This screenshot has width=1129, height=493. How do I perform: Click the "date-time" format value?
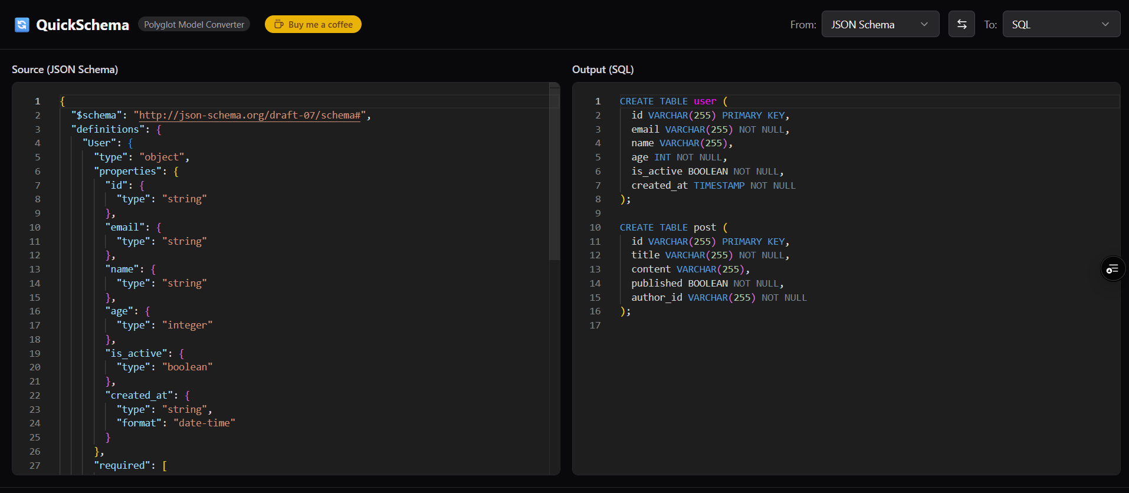(x=204, y=423)
